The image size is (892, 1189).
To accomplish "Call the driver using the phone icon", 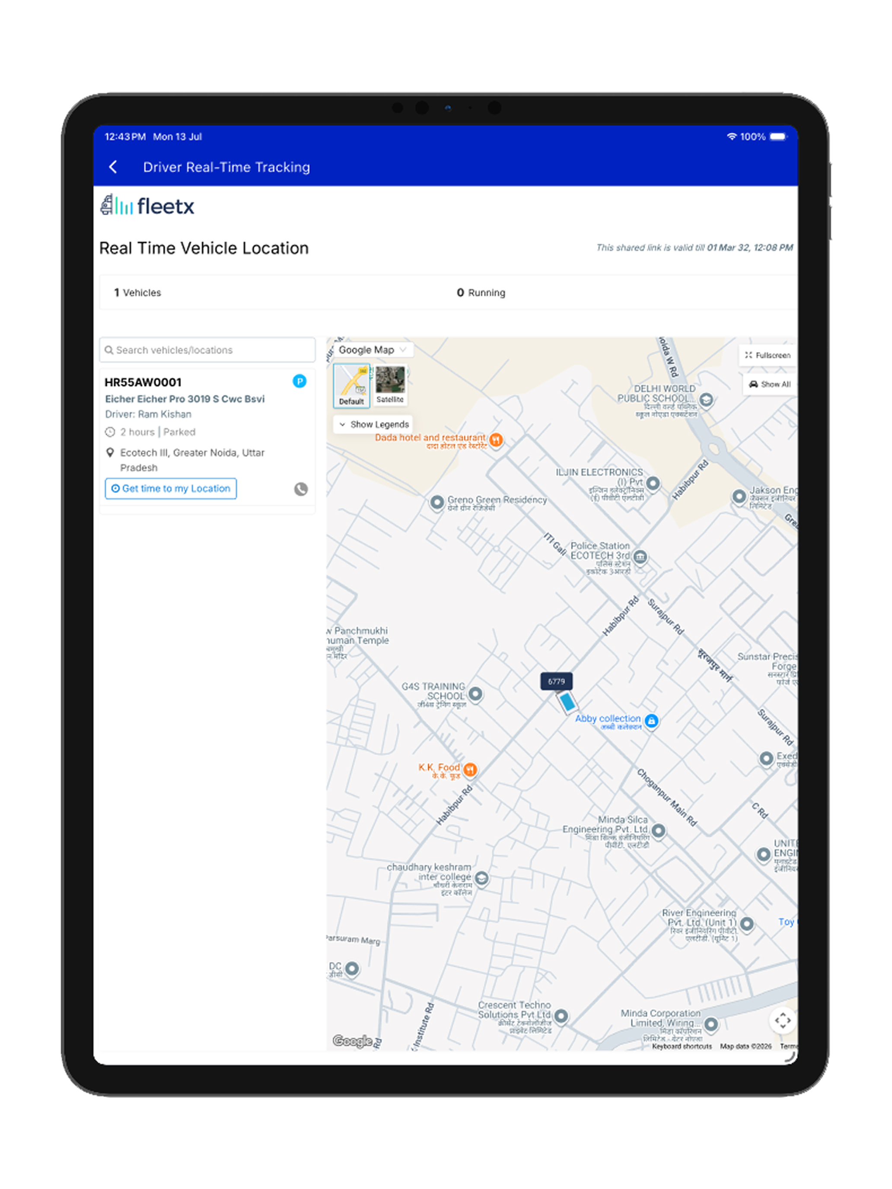I will coord(300,489).
